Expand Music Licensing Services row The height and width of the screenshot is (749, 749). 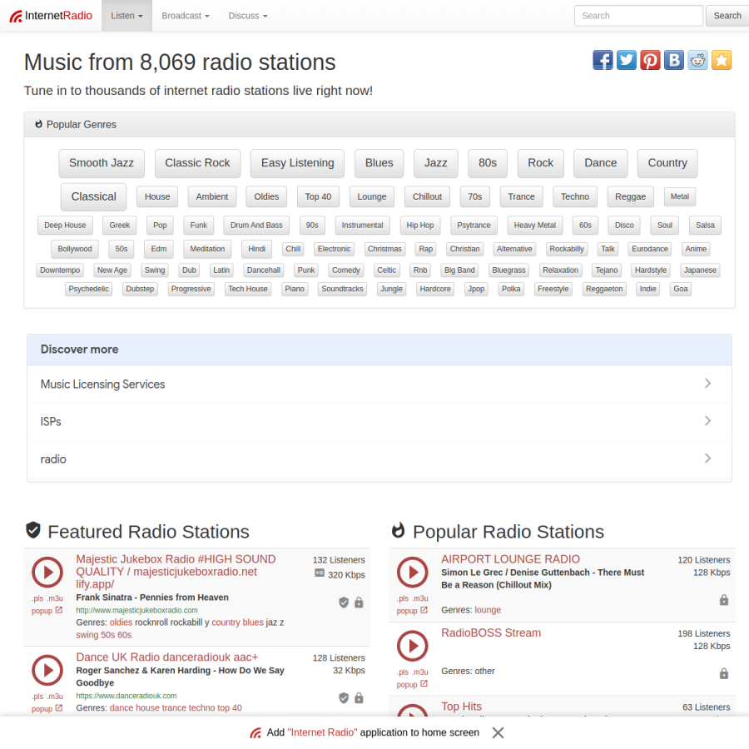[x=379, y=384]
